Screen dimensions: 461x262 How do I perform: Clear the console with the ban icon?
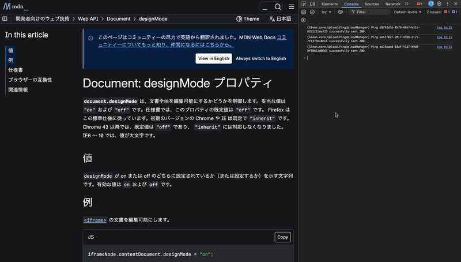pos(312,12)
